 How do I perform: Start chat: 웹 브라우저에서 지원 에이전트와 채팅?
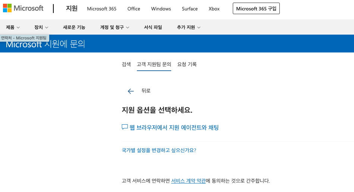(x=174, y=128)
